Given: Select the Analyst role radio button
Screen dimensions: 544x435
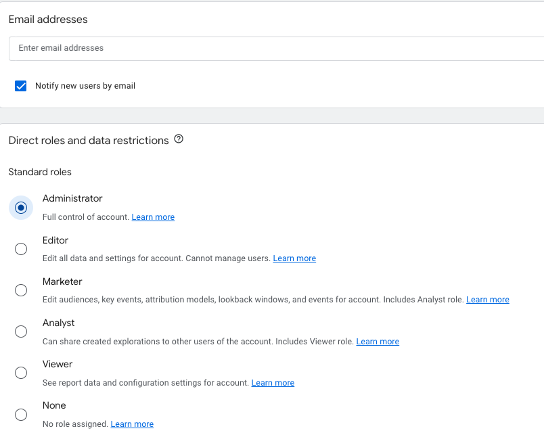Looking at the screenshot, I should [21, 331].
